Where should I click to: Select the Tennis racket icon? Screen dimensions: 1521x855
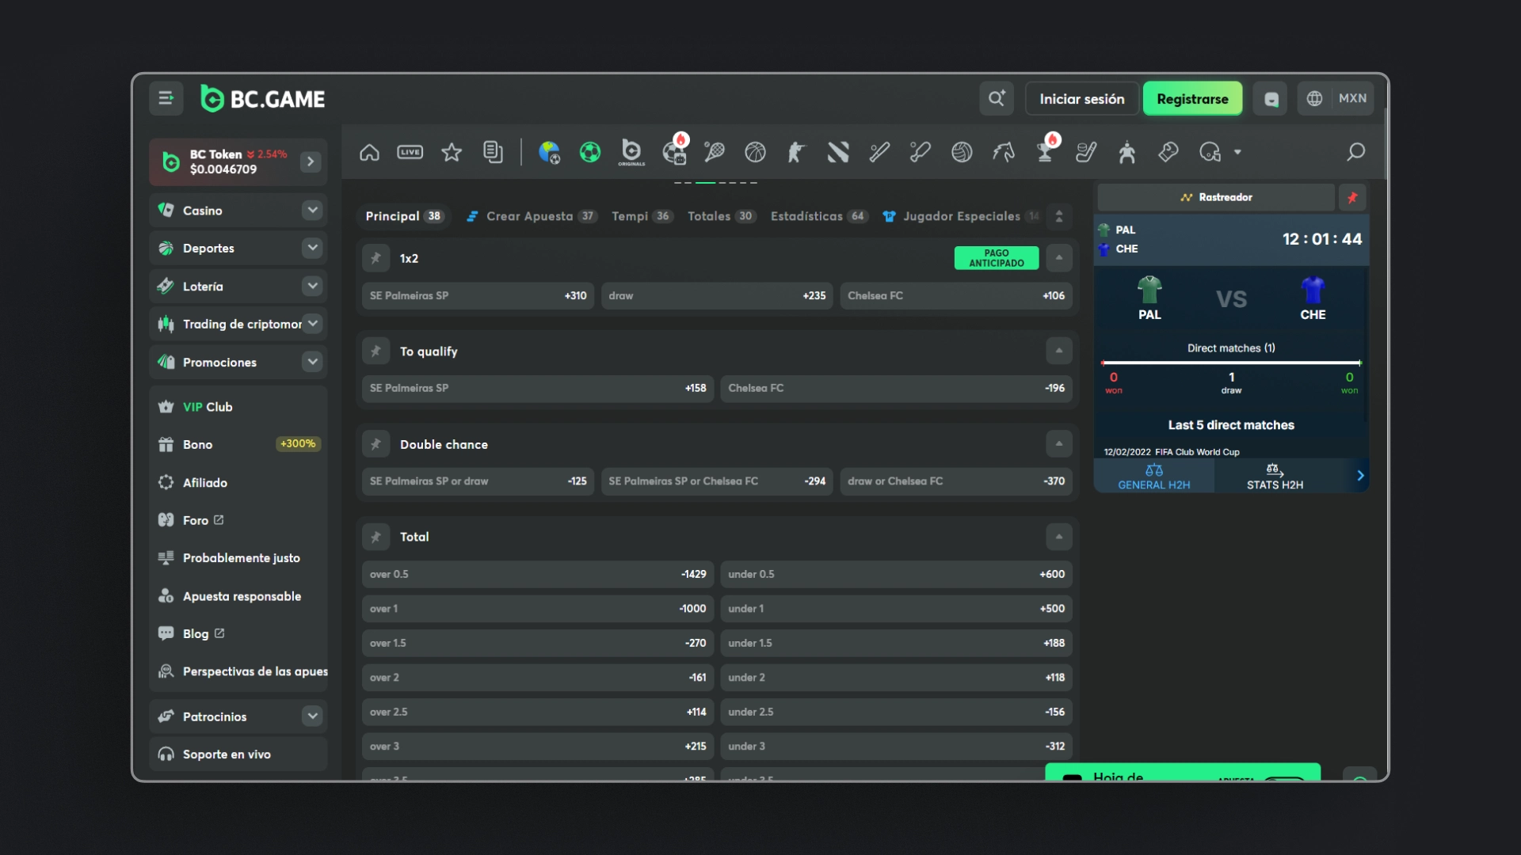coord(714,152)
